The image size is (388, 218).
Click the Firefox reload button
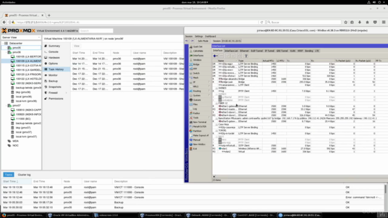pos(261,22)
